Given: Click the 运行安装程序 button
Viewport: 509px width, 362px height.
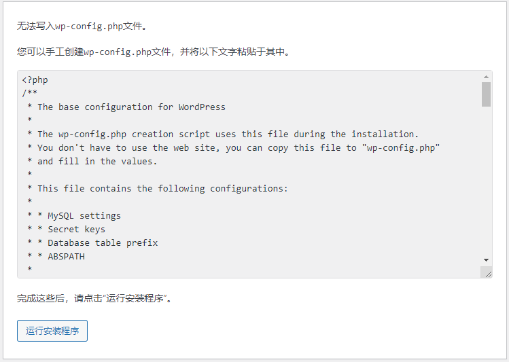Looking at the screenshot, I should click(52, 331).
